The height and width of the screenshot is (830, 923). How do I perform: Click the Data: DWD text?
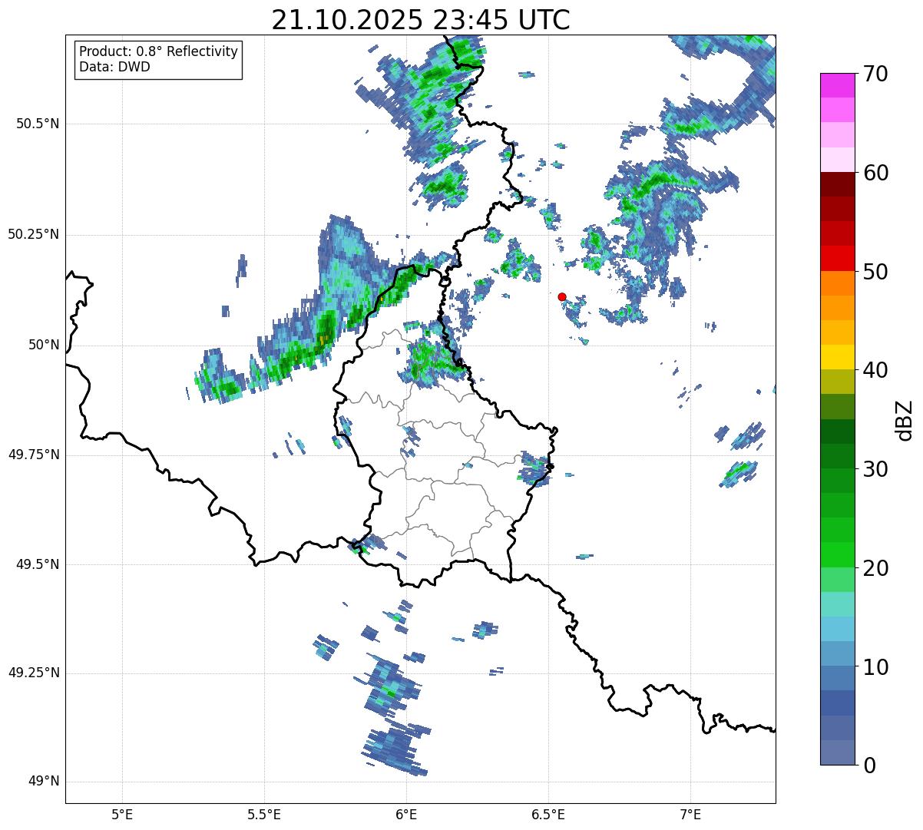pyautogui.click(x=114, y=67)
